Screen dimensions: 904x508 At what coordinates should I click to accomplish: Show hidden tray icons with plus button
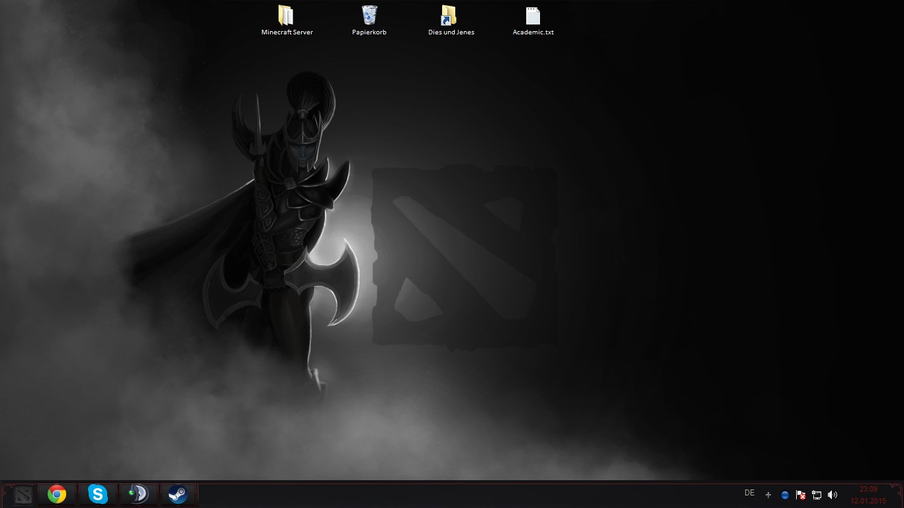point(768,495)
